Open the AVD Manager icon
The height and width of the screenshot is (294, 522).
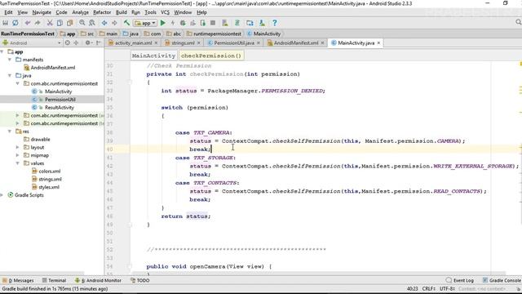225,23
